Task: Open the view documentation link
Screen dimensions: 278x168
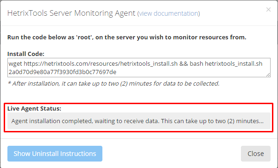Action: [x=169, y=13]
